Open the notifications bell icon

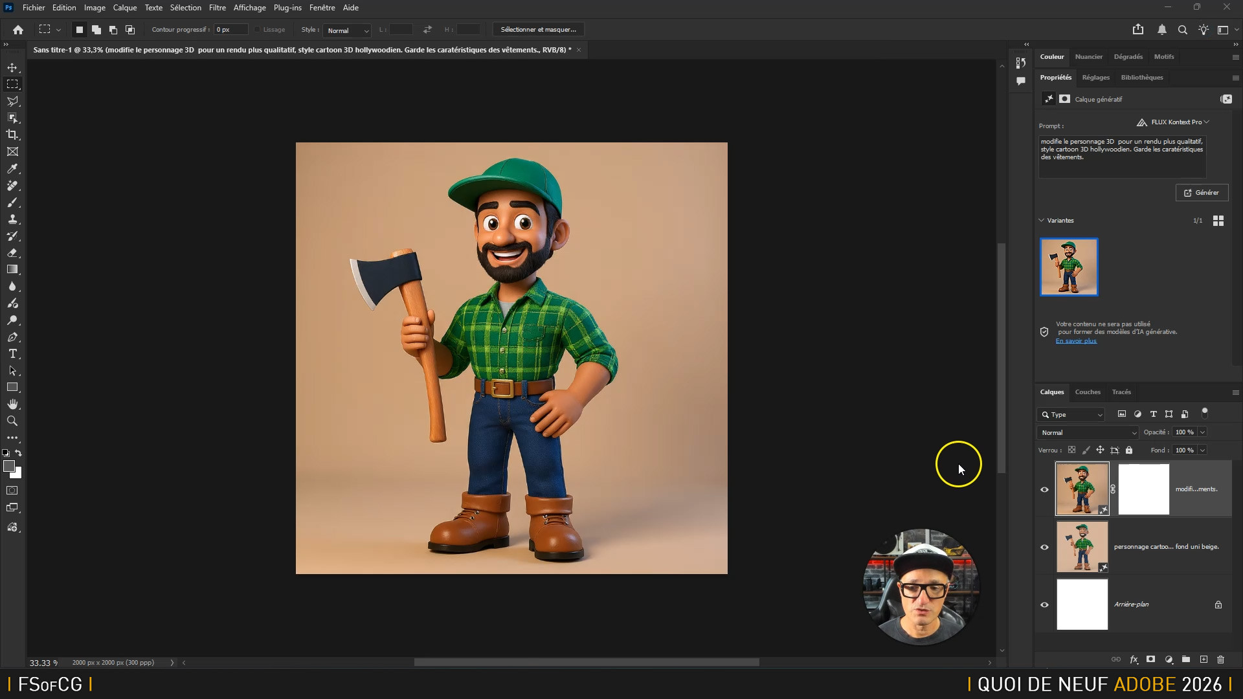pyautogui.click(x=1162, y=30)
